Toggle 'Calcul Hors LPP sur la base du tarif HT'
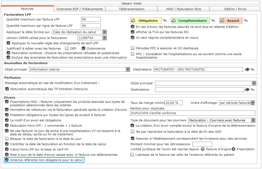 pos(7,149)
